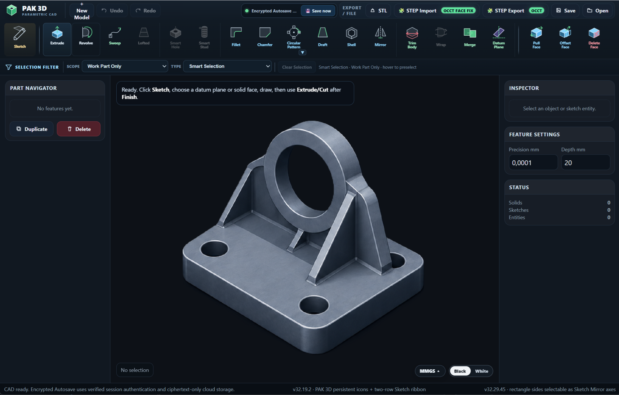Open the Scope dropdown Work Part Only
619x395 pixels.
125,66
